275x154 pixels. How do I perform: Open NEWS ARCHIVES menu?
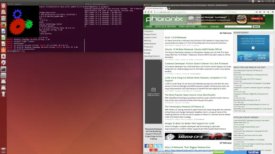[x=187, y=27]
